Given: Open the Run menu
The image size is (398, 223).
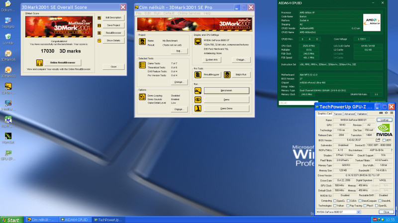Looking at the screenshot, I should click(x=157, y=13).
